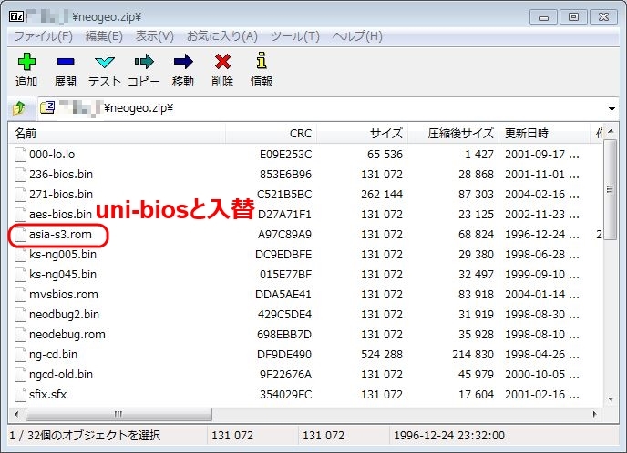
Task: Sort by the サイズ column header
Action: pos(363,134)
